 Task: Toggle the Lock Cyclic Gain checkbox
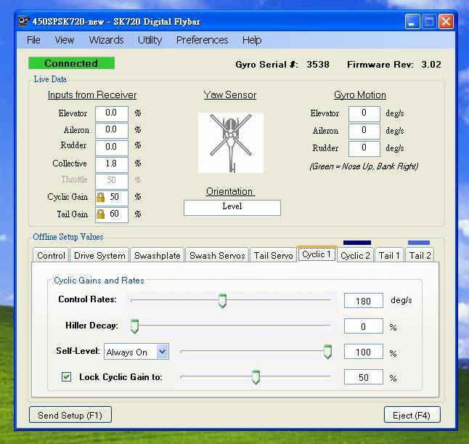[x=66, y=376]
